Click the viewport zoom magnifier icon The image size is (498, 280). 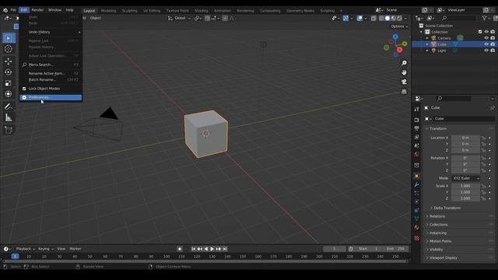pos(404,63)
